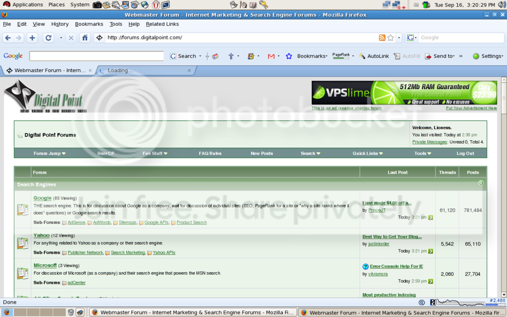Click the Gmail icon in Google toolbar

click(271, 56)
